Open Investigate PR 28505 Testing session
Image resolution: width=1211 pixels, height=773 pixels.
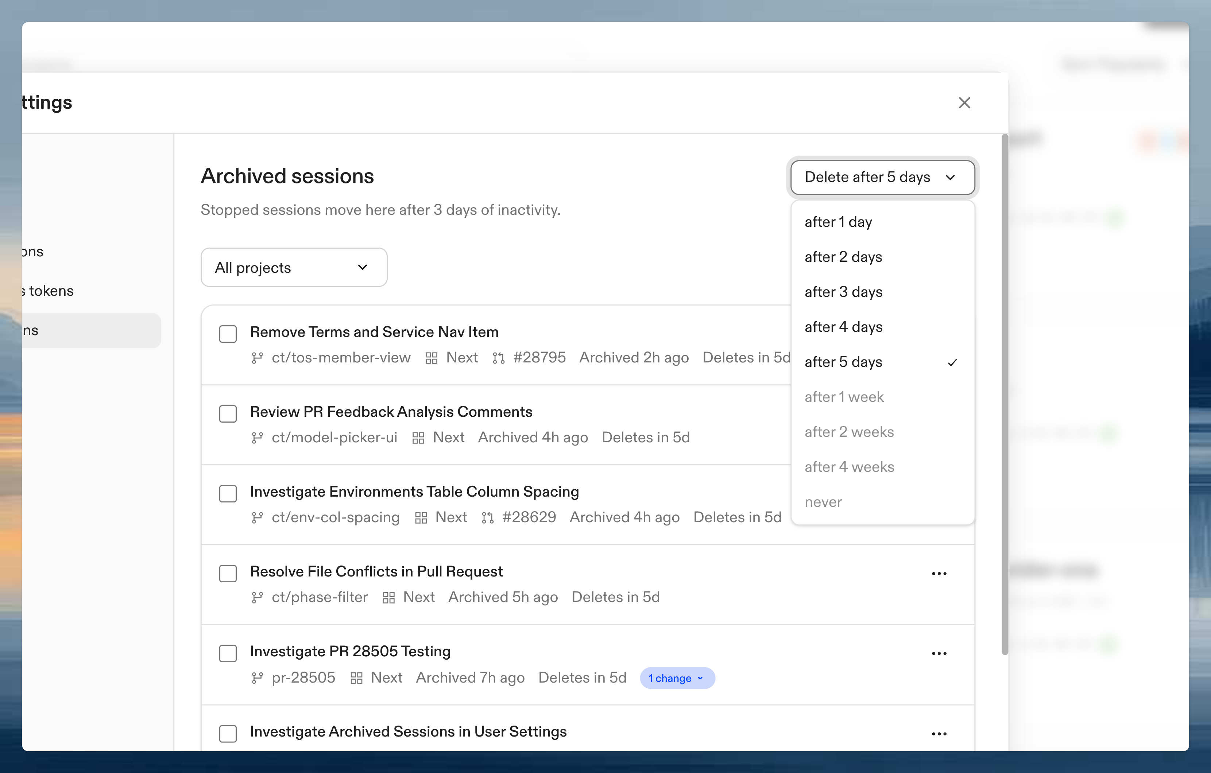(350, 652)
